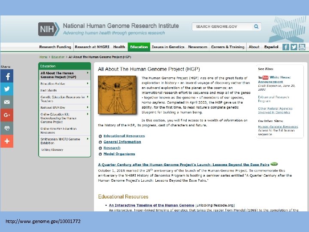Click National Human Genome Research Institute title
309x232 pixels.
pyautogui.click(x=121, y=26)
